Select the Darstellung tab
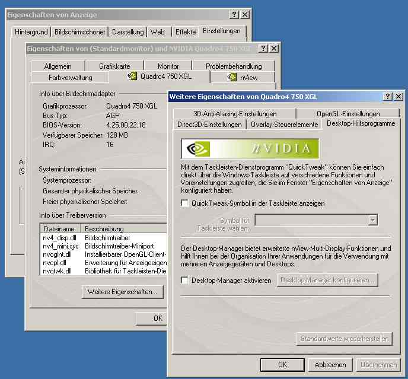The image size is (408, 379). point(128,32)
